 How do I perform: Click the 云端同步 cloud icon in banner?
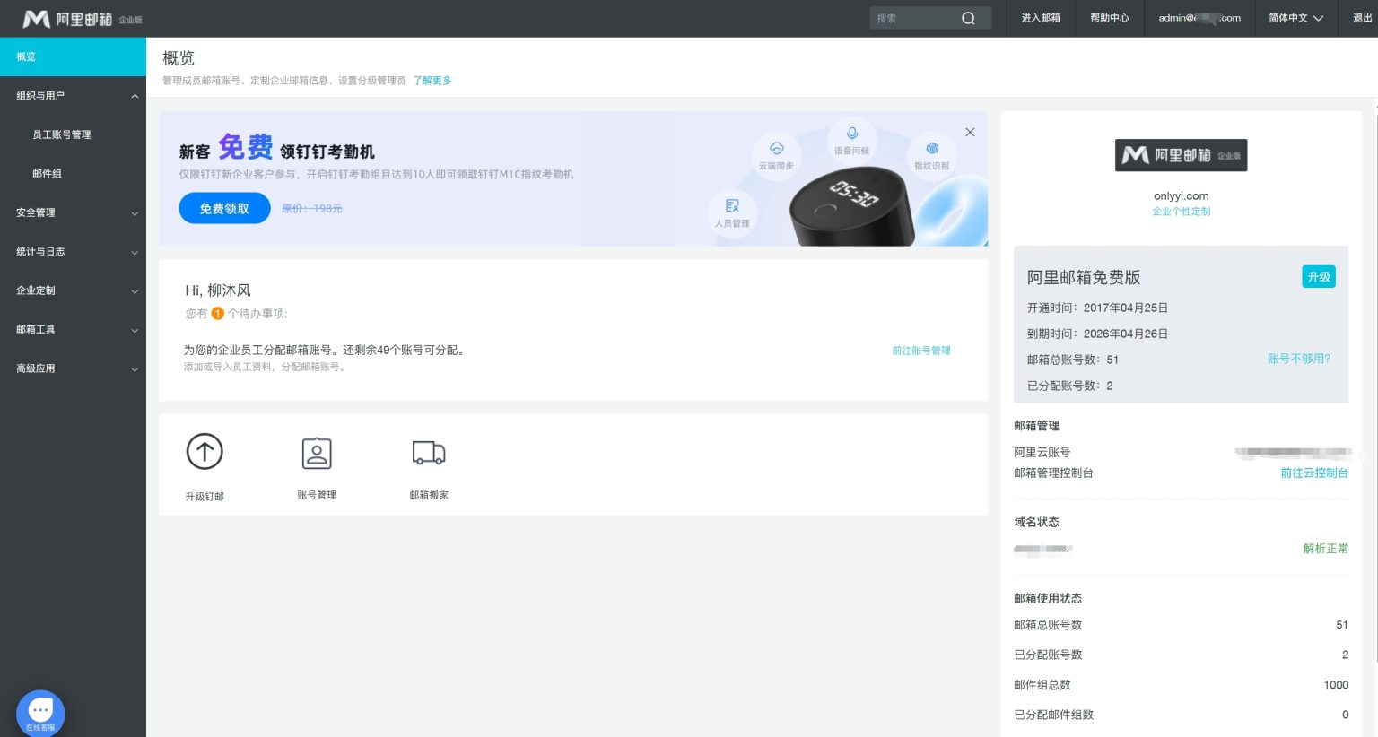click(776, 149)
